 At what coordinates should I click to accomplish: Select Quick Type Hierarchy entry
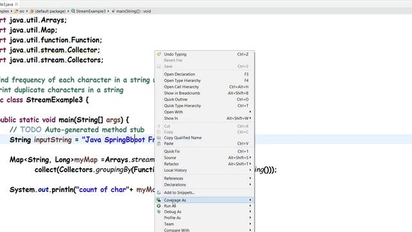tap(205, 106)
